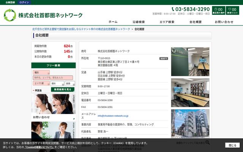The width and height of the screenshot is (243, 152).
Task: Open the building exterior photo thumbnail
Action: point(190,123)
